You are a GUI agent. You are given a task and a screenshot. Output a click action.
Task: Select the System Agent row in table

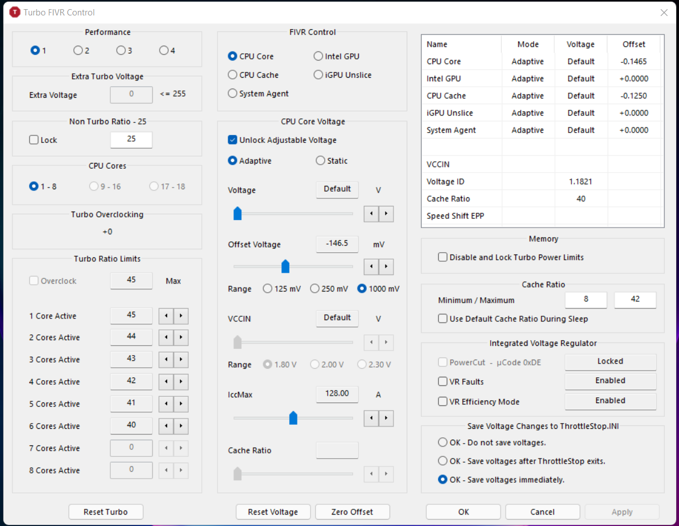point(542,130)
